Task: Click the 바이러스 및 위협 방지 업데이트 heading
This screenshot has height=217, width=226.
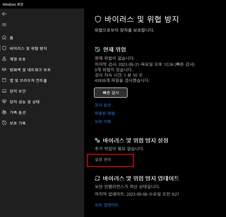Action: [141, 178]
